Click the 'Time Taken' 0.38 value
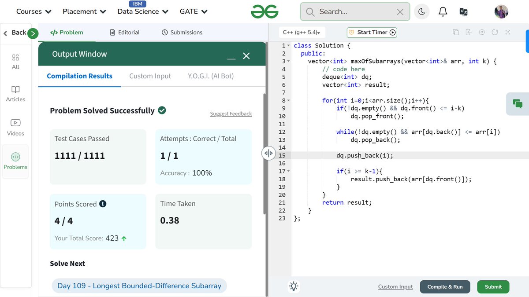The image size is (529, 297). pyautogui.click(x=170, y=220)
